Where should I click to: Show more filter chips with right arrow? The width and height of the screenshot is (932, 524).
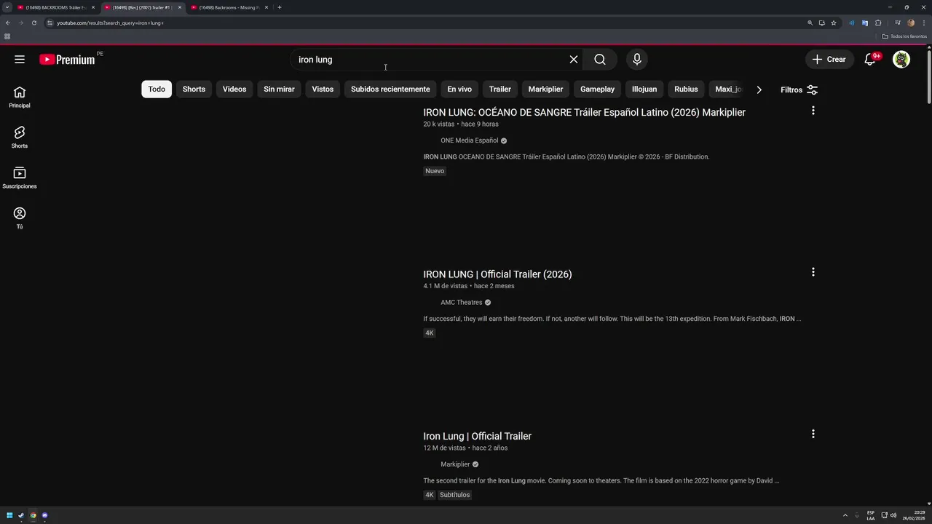tap(759, 90)
